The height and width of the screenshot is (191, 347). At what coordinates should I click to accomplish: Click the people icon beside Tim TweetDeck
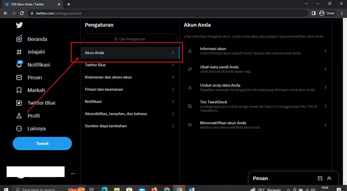(x=190, y=106)
